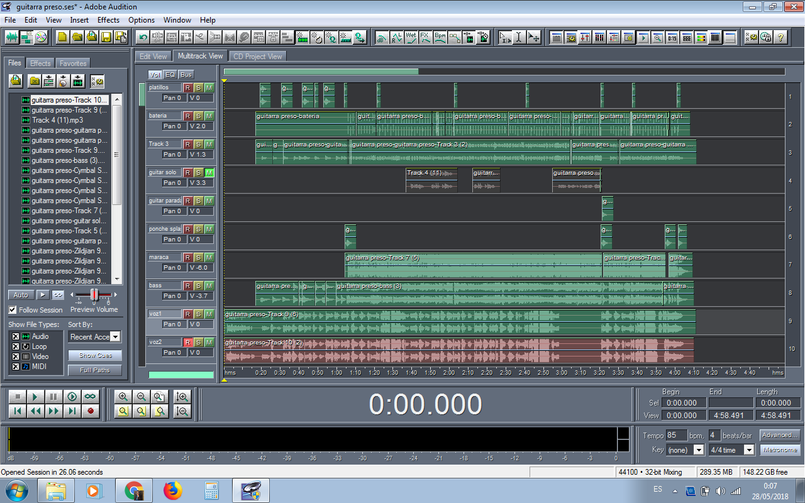Open the Favorites tab in side panel

point(73,64)
